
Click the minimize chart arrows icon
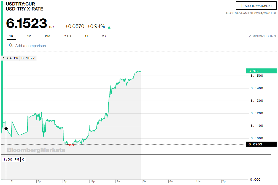249,36
